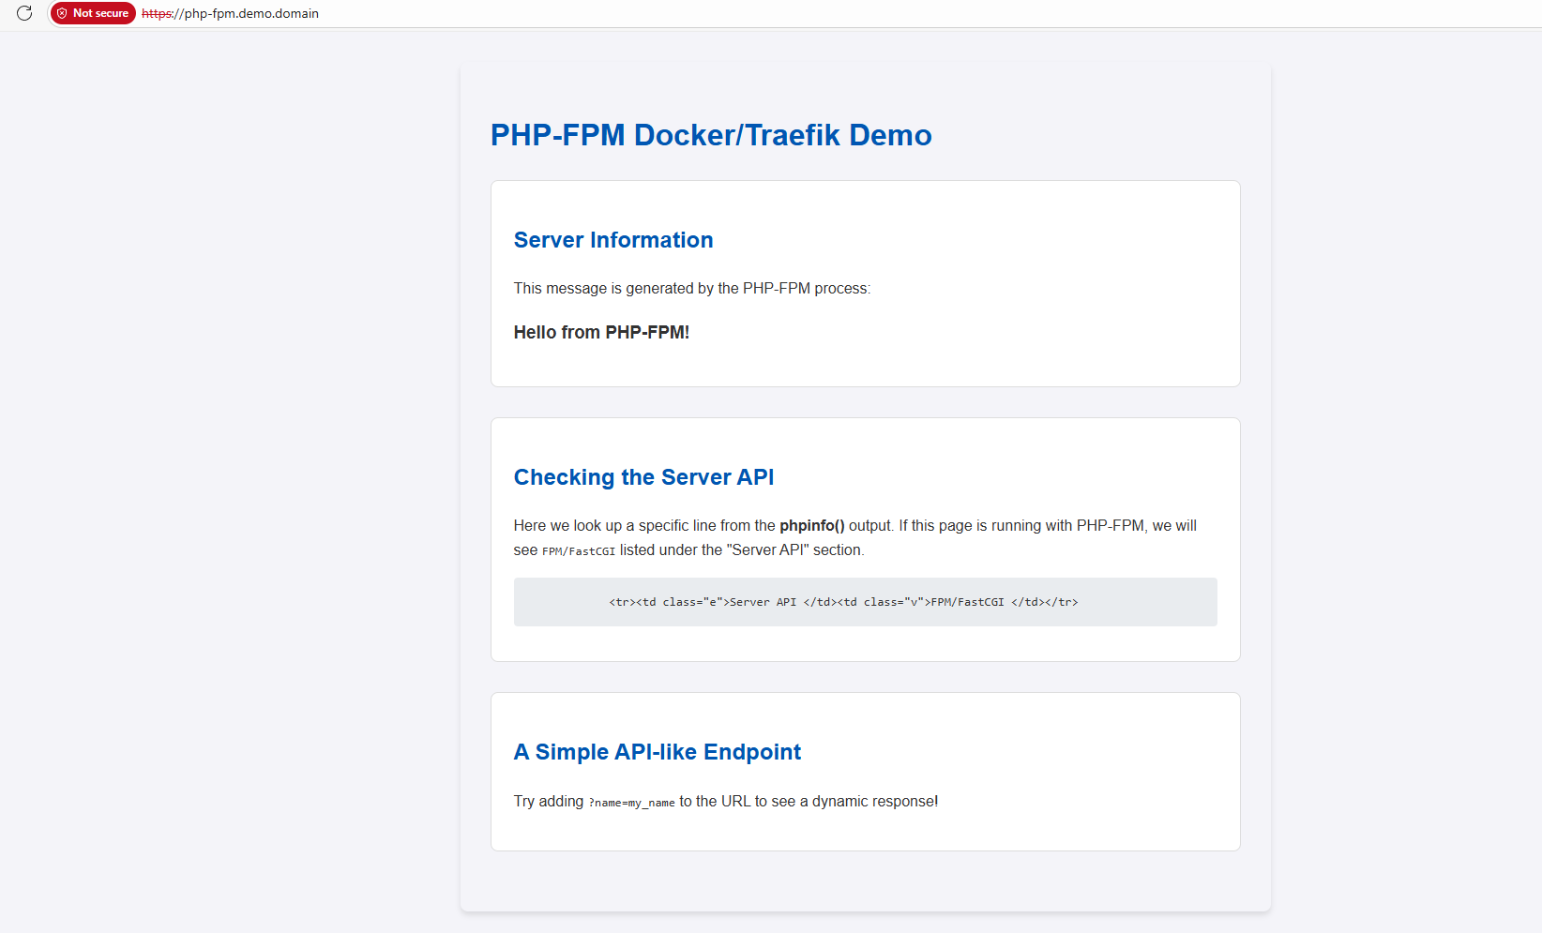Click the Hello from PHP-FPM! message
Image resolution: width=1542 pixels, height=933 pixels.
601,332
